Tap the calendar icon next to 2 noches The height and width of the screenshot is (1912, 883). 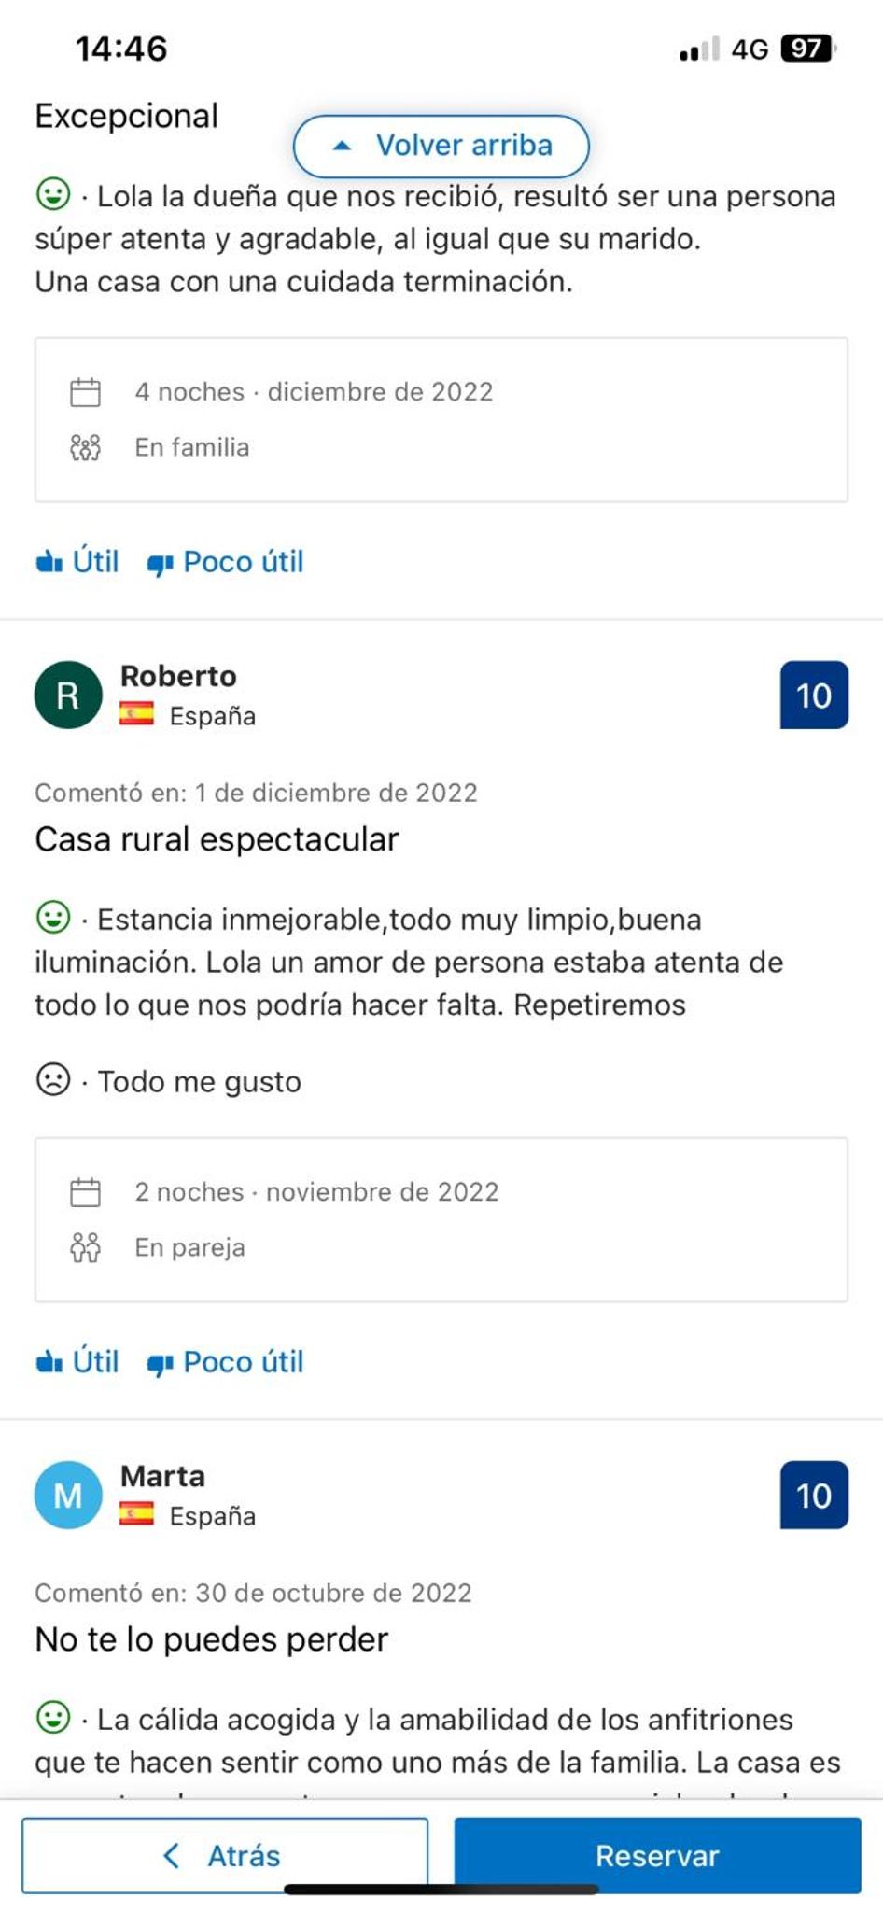[x=85, y=1192]
